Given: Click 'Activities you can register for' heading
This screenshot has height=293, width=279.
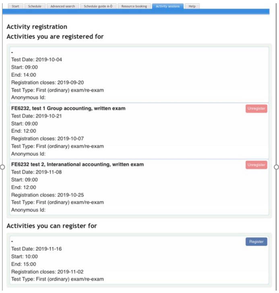Looking at the screenshot, I should [52, 226].
